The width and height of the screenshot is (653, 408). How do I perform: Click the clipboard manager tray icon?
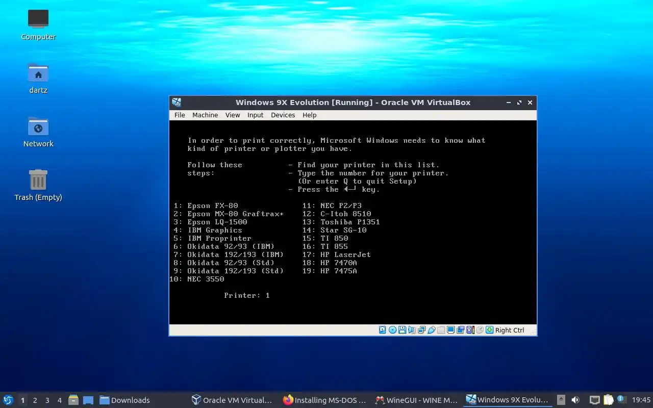608,400
